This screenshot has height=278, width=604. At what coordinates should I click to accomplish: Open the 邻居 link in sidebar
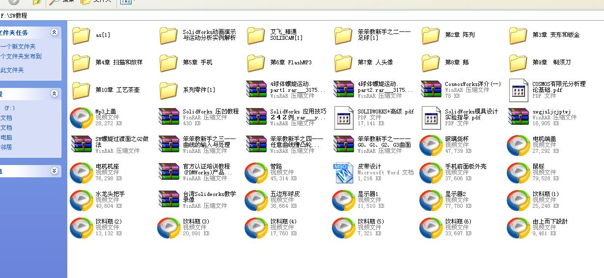6,147
